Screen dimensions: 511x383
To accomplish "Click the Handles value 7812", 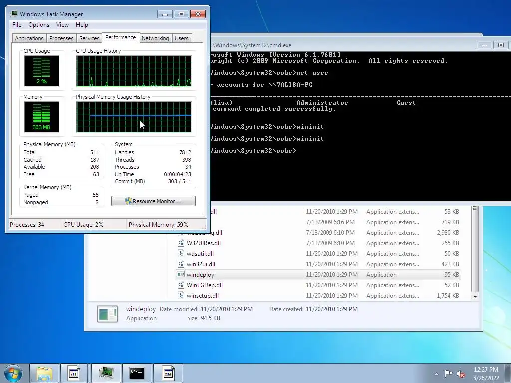I will 185,152.
